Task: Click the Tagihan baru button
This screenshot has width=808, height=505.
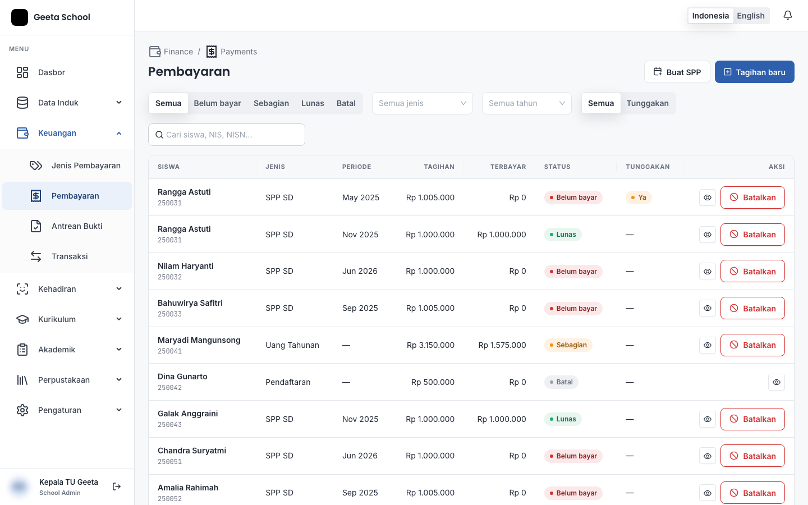Action: point(755,72)
